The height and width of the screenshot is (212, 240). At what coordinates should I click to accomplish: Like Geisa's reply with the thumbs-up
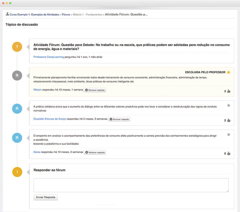pyautogui.click(x=228, y=153)
